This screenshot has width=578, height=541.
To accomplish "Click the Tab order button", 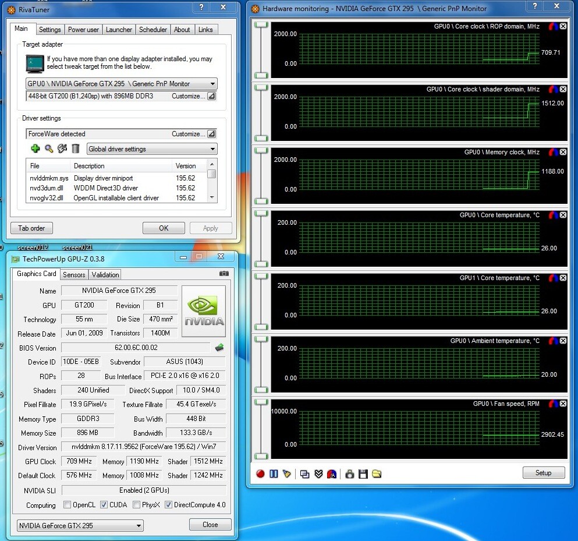I will [31, 228].
